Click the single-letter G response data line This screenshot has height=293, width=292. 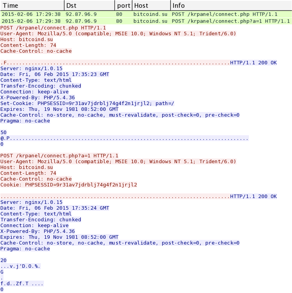point(2,272)
